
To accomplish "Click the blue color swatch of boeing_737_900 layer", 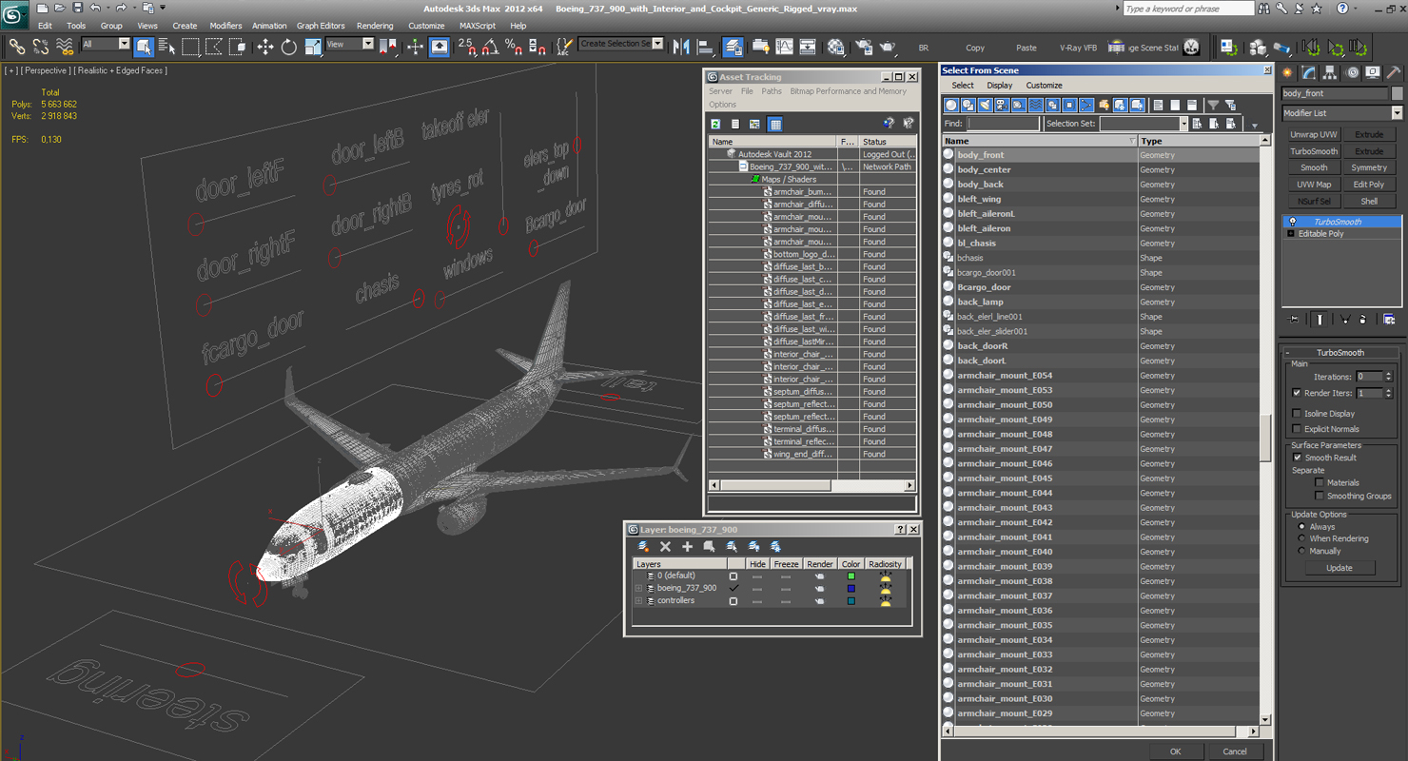I will pos(851,589).
